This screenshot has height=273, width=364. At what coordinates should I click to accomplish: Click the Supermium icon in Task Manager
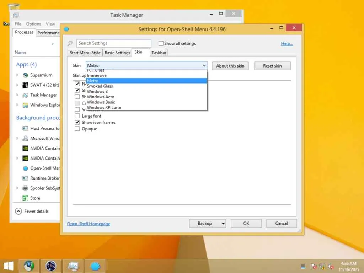(x=25, y=75)
